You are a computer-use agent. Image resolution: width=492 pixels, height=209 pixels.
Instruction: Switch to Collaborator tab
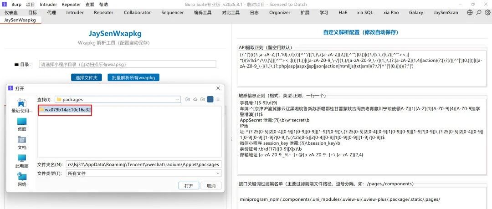tap(137, 13)
